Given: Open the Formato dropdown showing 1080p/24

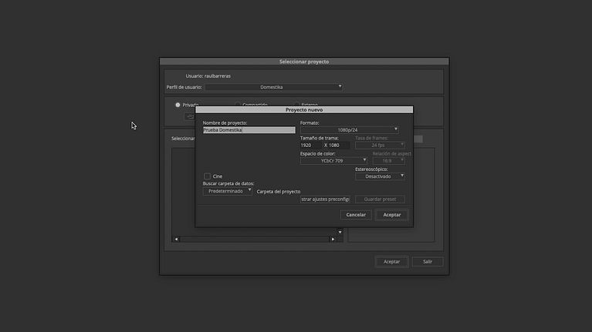Looking at the screenshot, I should [349, 129].
